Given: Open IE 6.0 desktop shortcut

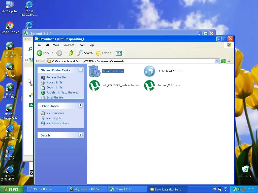Looking at the screenshot, I should pos(29,8).
